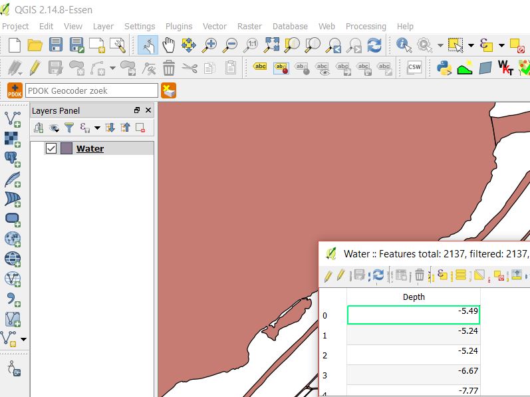Toggle visibility of the Water layer

51,148
